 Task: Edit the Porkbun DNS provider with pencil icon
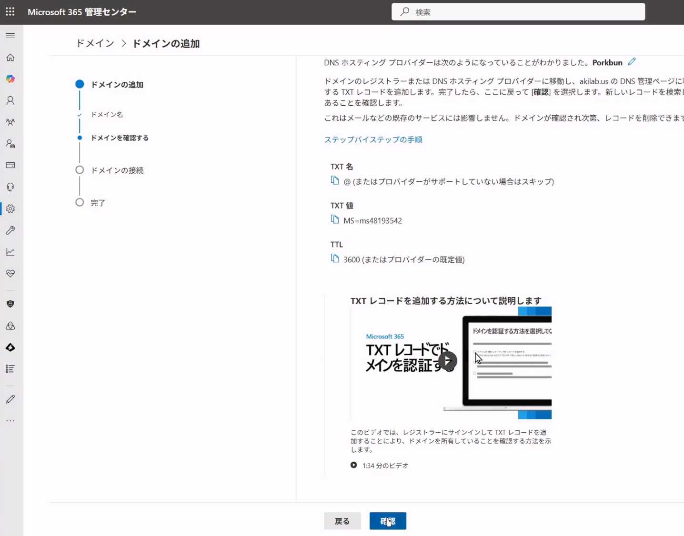[632, 62]
